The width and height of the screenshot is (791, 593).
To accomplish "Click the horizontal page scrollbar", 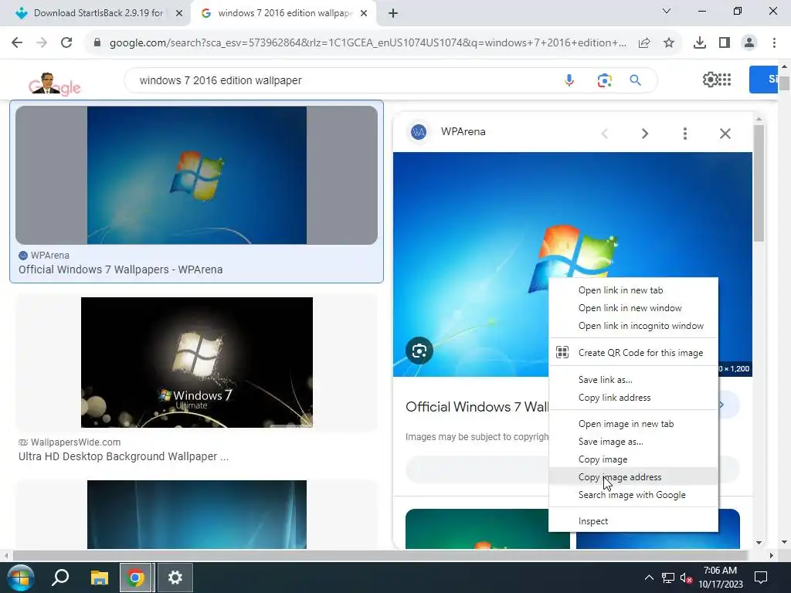I will click(x=380, y=555).
